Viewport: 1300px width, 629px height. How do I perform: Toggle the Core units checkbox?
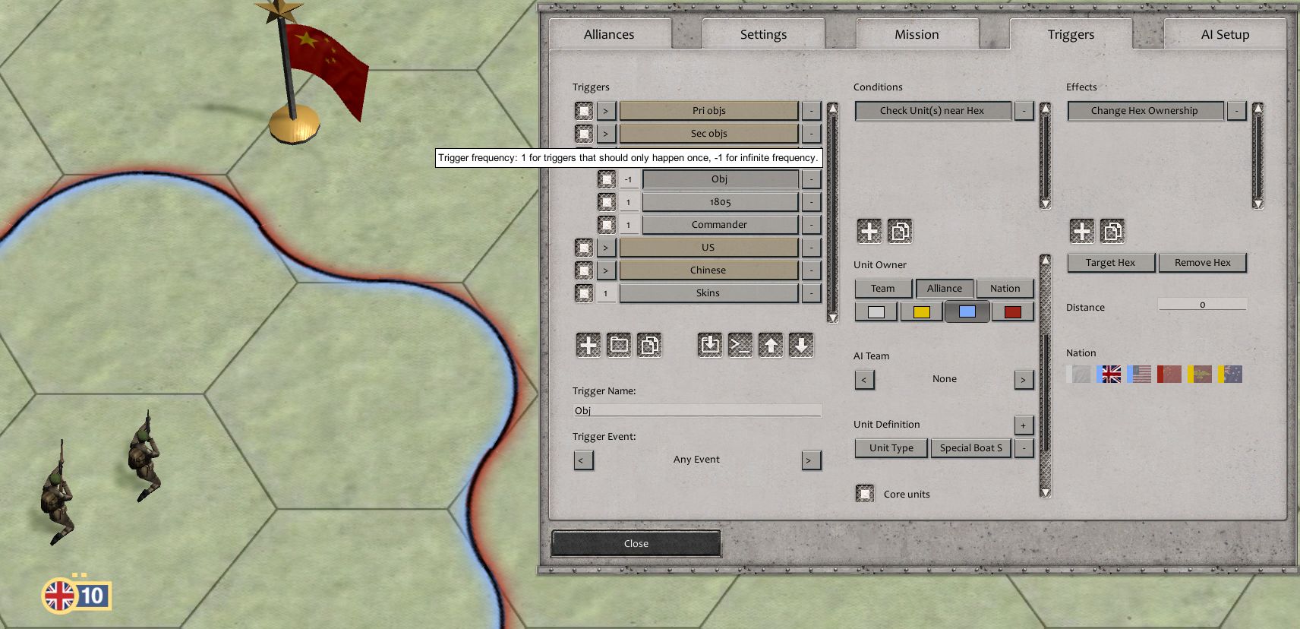point(865,494)
